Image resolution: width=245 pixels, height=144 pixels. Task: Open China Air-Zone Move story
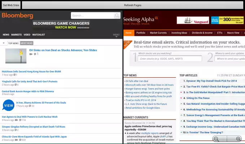coord(34,137)
